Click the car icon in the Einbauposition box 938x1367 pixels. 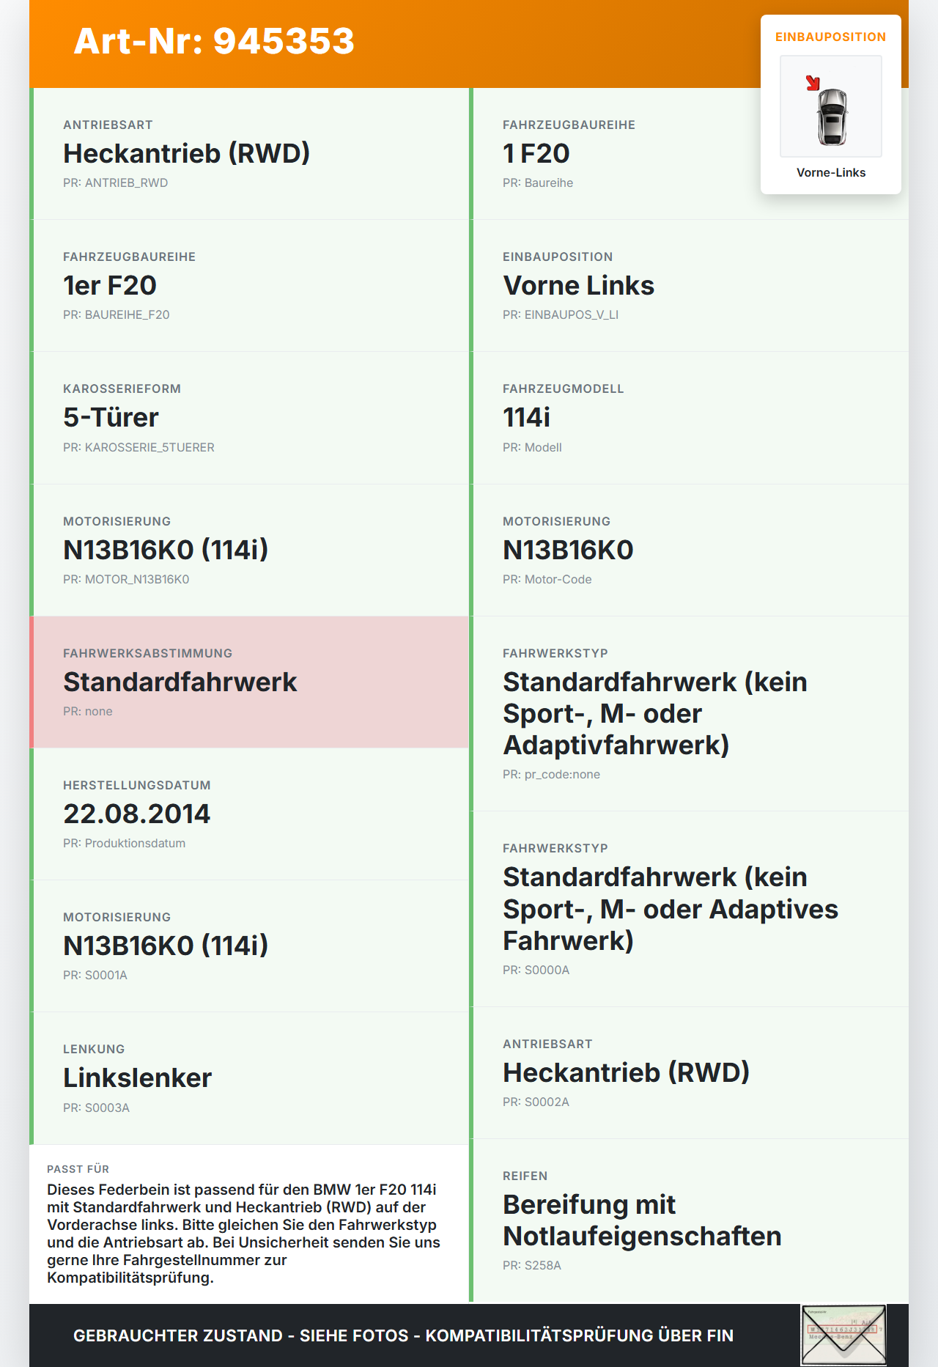[832, 117]
